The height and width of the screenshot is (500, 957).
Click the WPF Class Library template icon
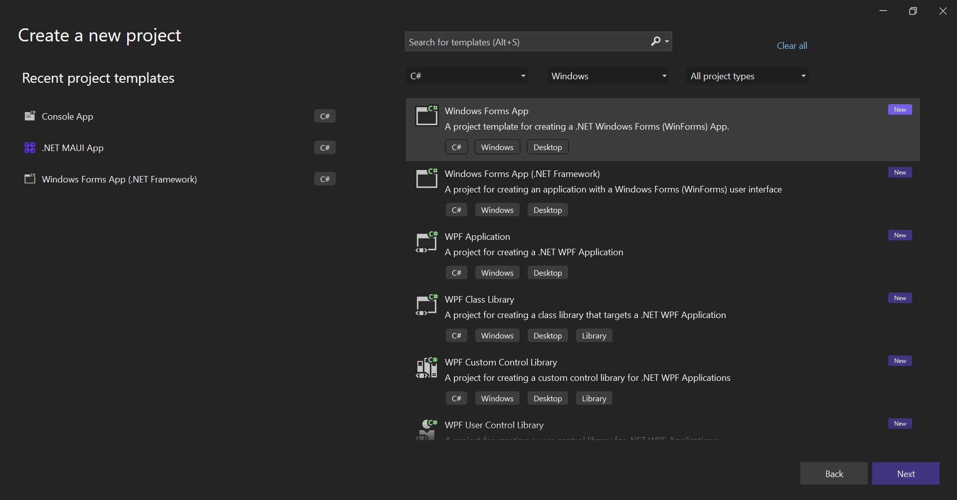(x=427, y=305)
